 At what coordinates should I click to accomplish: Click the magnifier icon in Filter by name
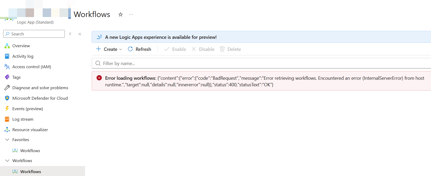coord(98,63)
